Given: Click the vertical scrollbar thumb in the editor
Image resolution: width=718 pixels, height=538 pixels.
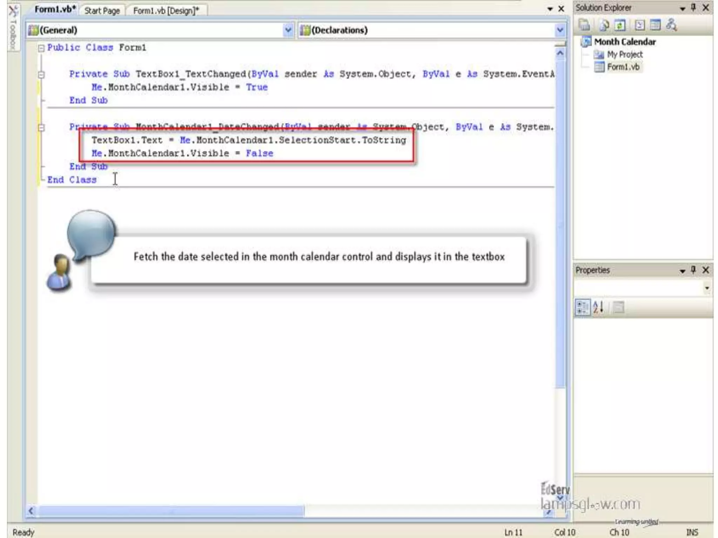Looking at the screenshot, I should [560, 223].
